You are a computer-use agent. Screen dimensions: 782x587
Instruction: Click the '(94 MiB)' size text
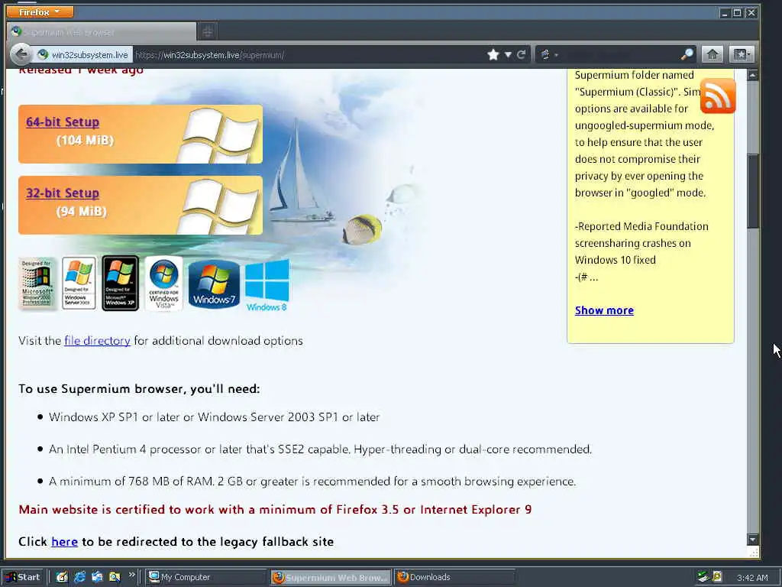tap(82, 211)
